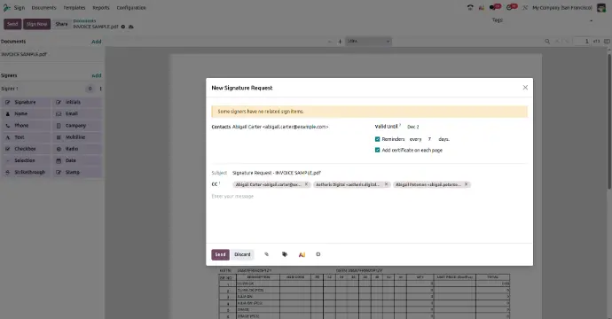Open the Reports menu
612x319 pixels.
coord(101,7)
